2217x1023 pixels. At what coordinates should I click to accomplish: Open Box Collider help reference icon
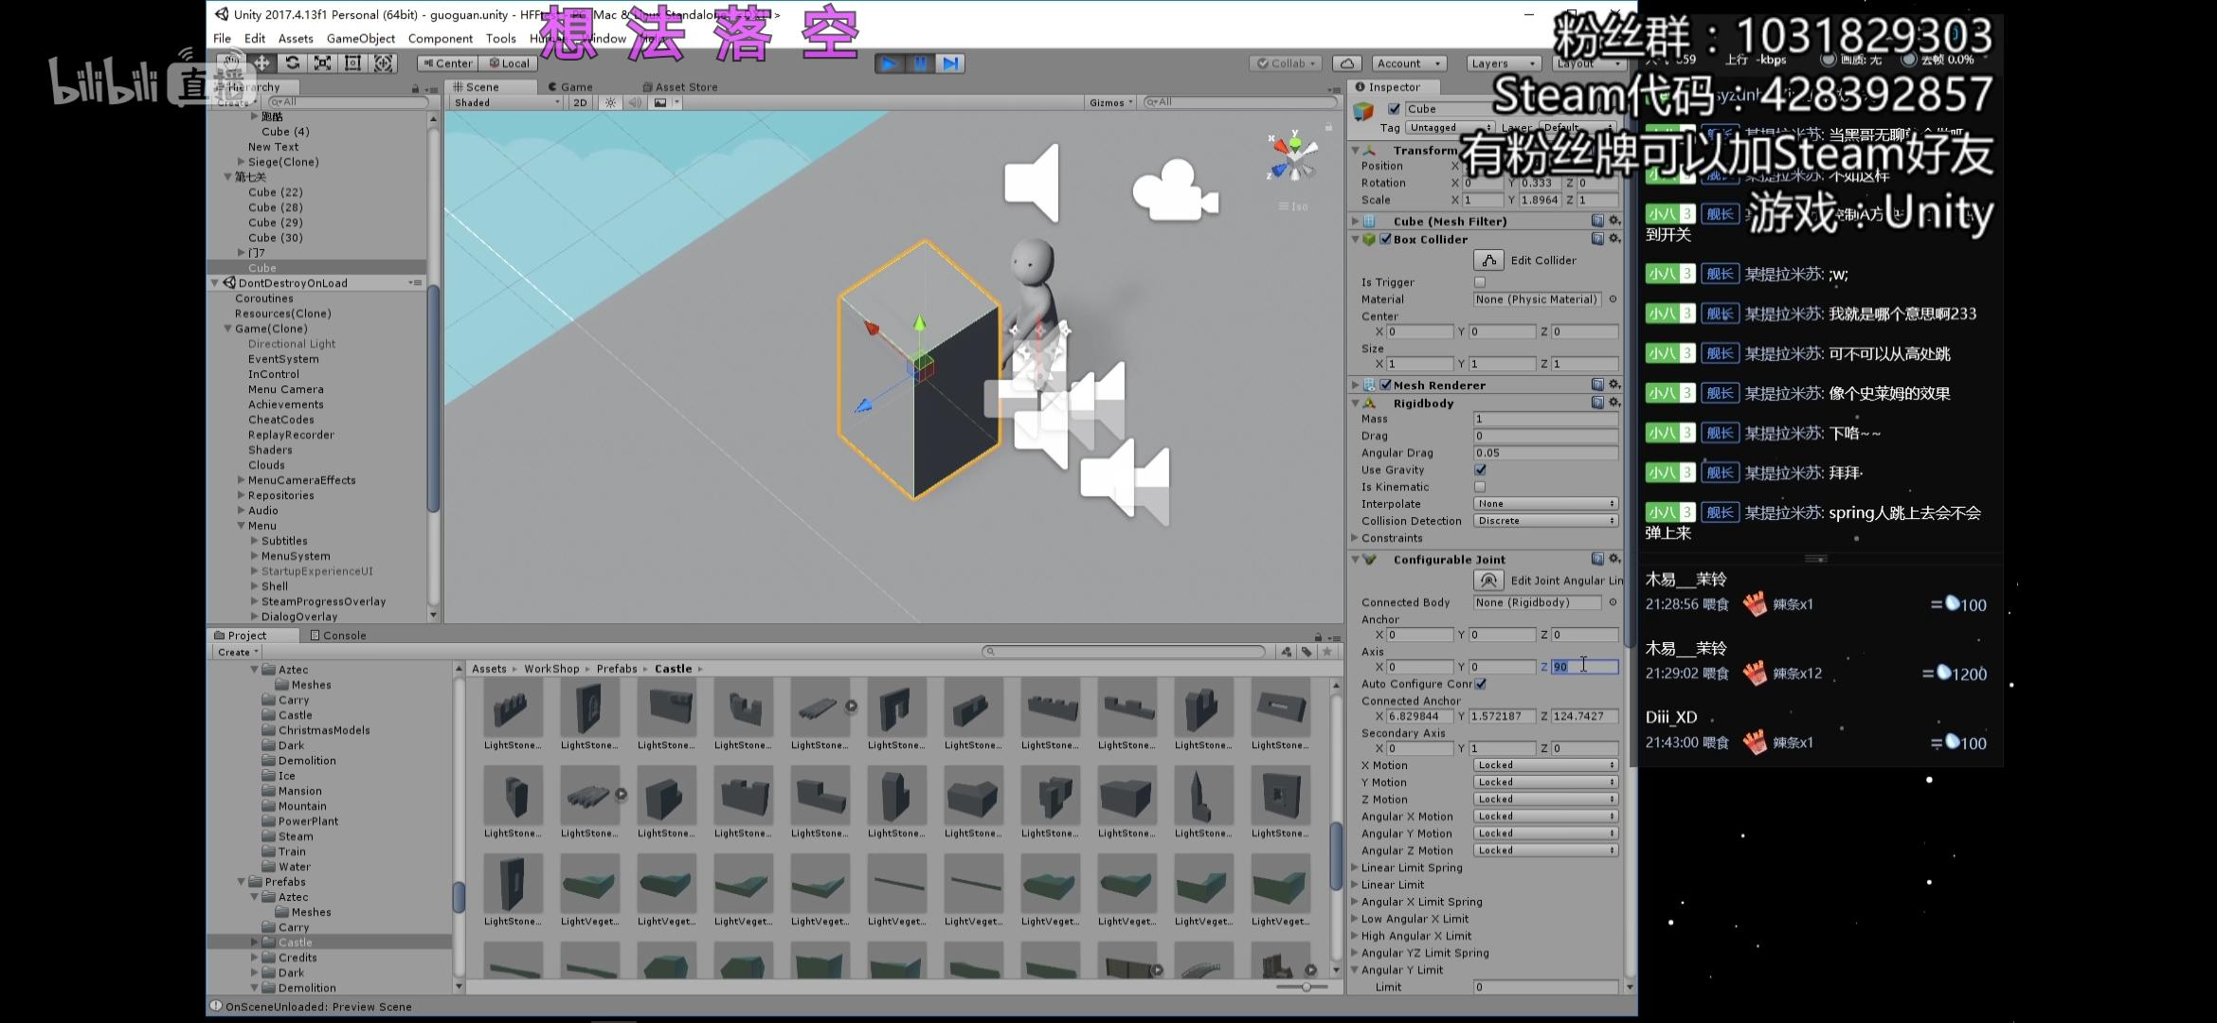(1597, 239)
